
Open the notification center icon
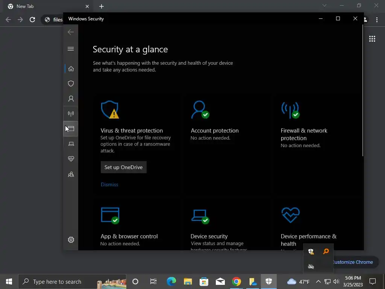click(373, 281)
